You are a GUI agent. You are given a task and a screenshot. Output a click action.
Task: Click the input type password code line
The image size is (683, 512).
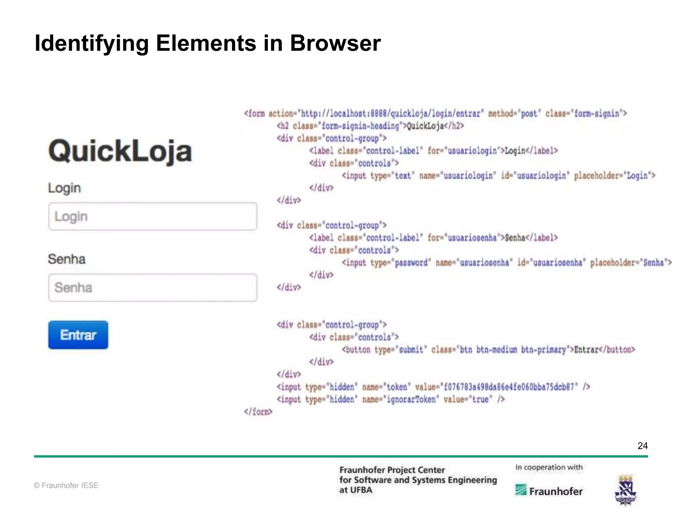pyautogui.click(x=507, y=263)
